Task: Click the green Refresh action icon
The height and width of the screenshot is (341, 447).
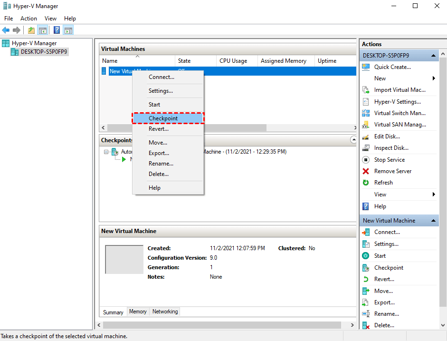Action: (x=366, y=183)
